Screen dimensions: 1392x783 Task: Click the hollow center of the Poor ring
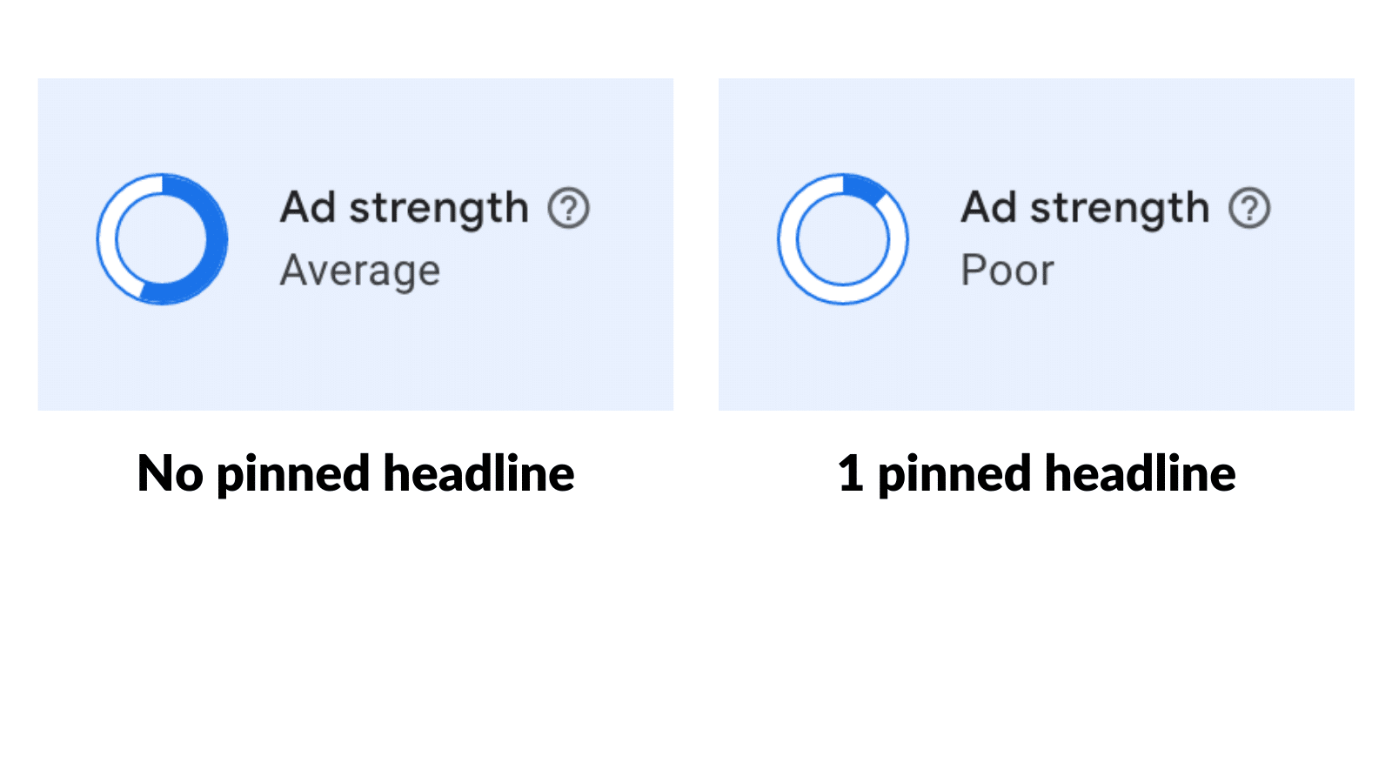point(843,239)
